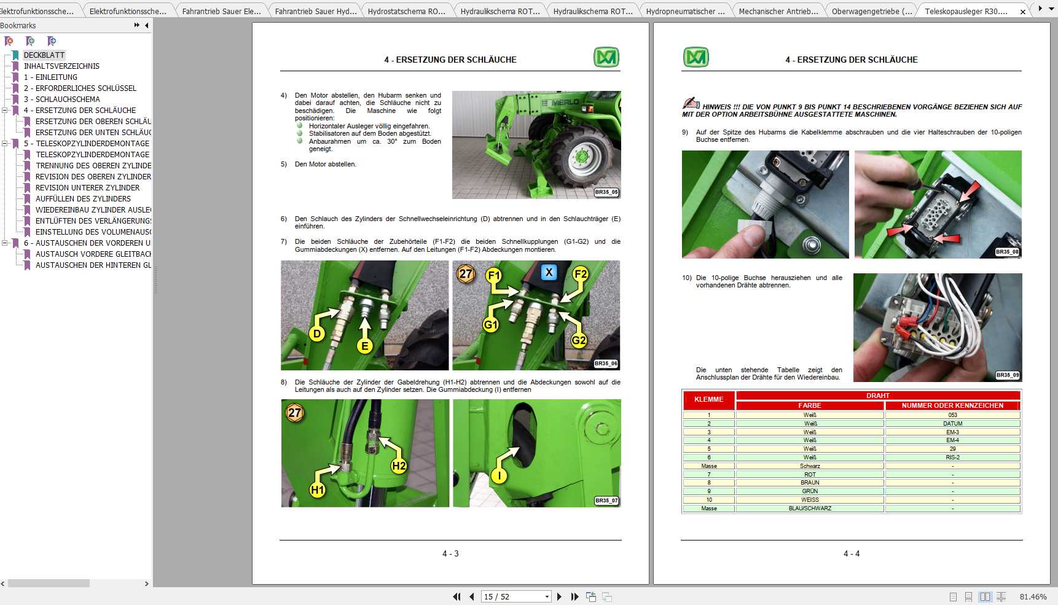Click the delete bookmark icon

pyautogui.click(x=9, y=41)
